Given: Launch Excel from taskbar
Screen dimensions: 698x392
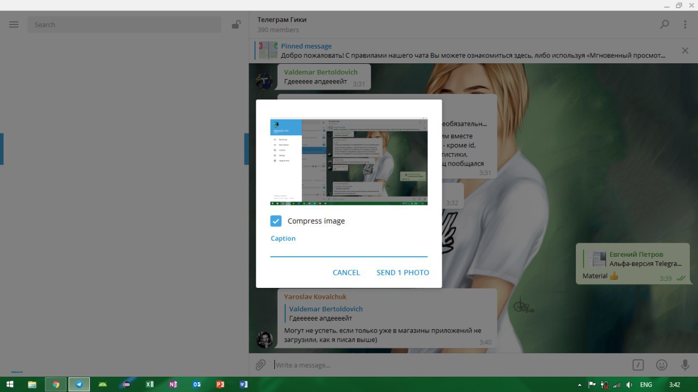Looking at the screenshot, I should click(149, 384).
